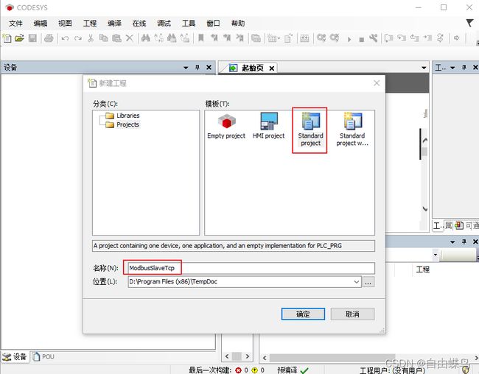
Task: Open the dropdown arrow of the toolbox panel
Action: (x=452, y=68)
